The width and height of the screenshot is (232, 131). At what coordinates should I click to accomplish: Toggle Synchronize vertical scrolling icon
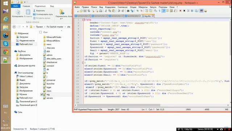pyautogui.click(x=146, y=11)
